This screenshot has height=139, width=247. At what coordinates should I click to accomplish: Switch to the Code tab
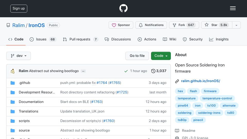[x=16, y=39]
